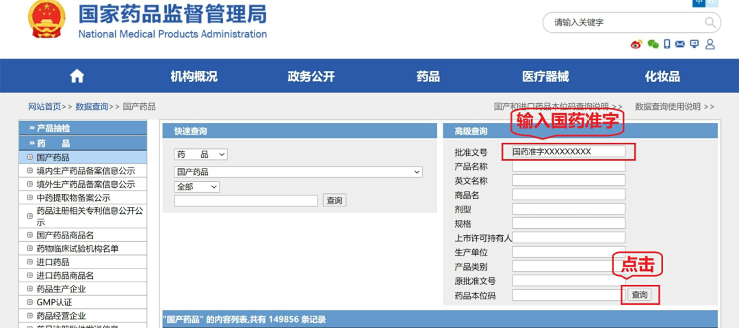Image resolution: width=739 pixels, height=328 pixels.
Task: Click the email envelope icon
Action: (x=680, y=44)
